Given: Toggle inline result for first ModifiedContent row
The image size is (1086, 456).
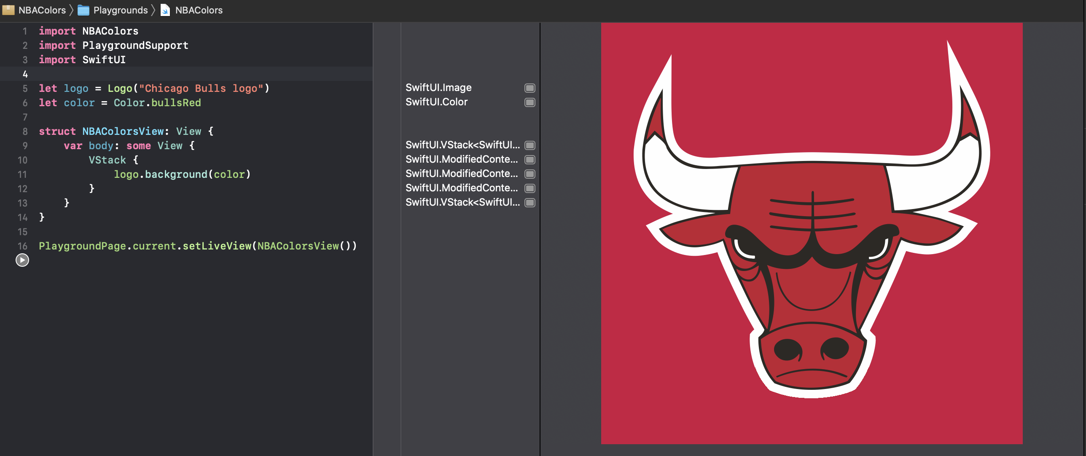Looking at the screenshot, I should click(x=530, y=159).
